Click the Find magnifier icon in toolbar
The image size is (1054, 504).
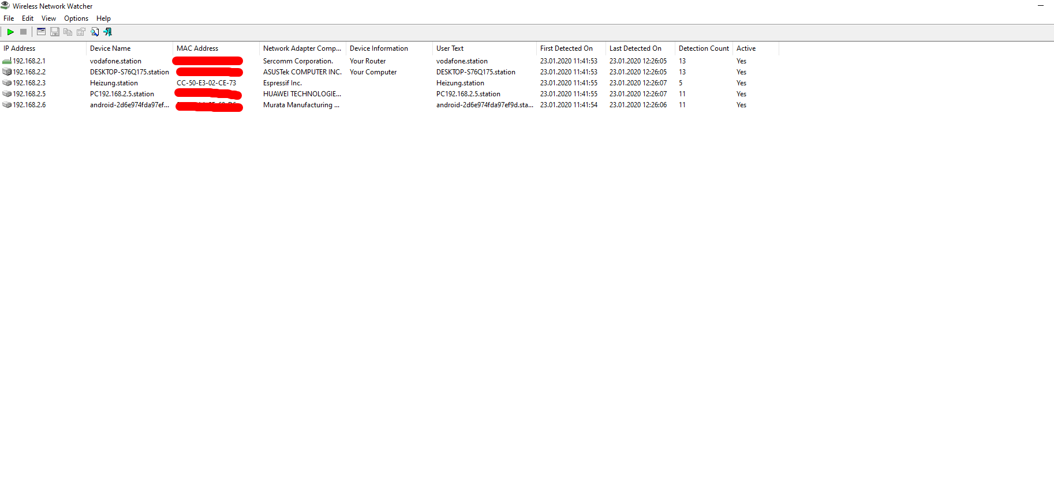click(95, 32)
